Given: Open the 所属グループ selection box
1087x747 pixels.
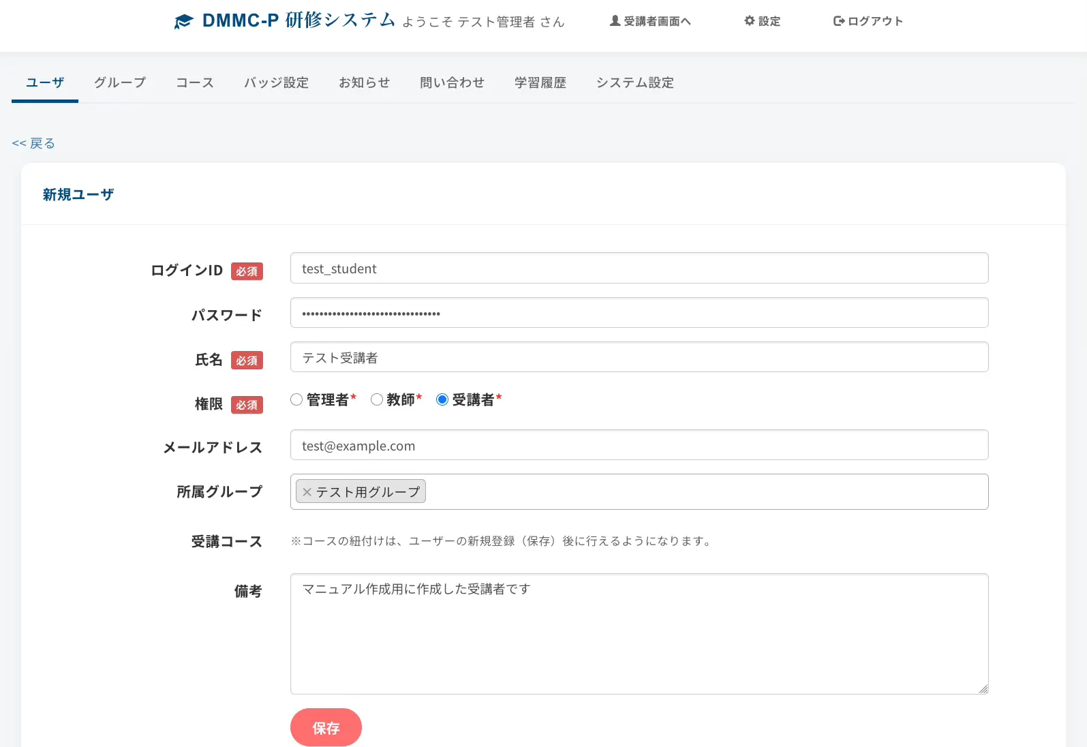Looking at the screenshot, I should (702, 492).
